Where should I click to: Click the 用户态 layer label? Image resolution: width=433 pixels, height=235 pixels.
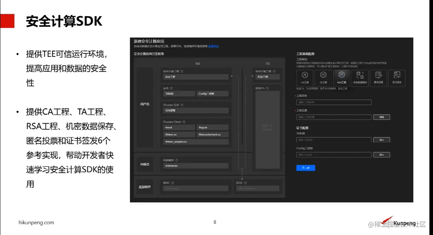[145, 104]
